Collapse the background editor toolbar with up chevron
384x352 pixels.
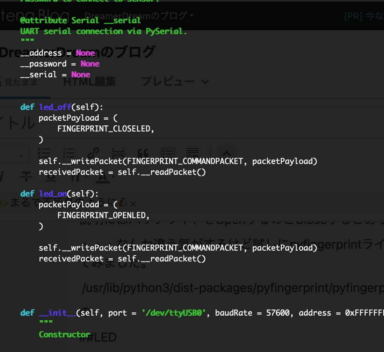click(226, 154)
